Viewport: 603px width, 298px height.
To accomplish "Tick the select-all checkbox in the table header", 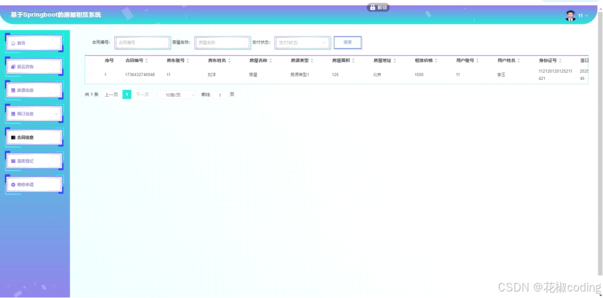I will tap(90, 61).
